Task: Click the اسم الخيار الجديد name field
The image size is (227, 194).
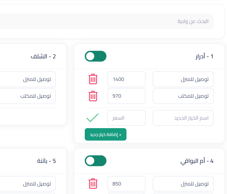Action: click(x=183, y=118)
